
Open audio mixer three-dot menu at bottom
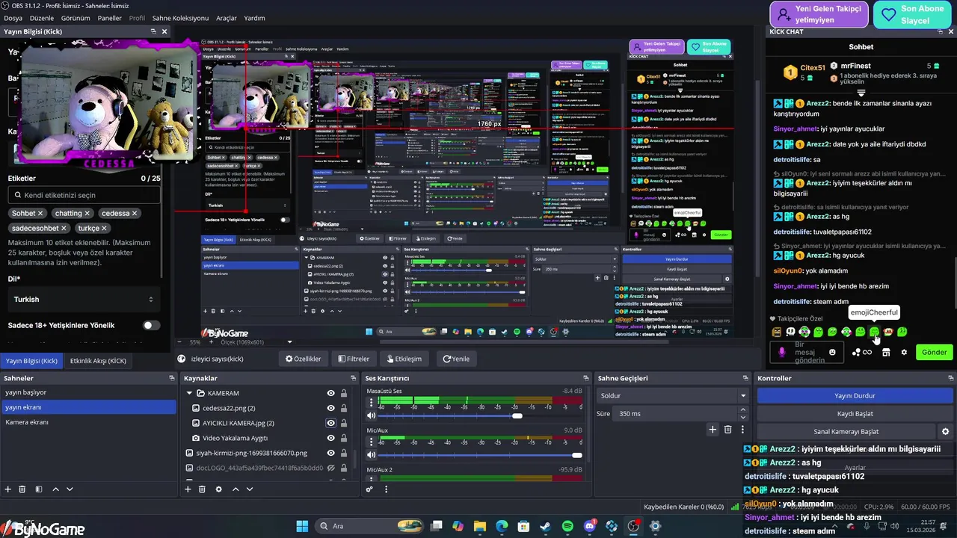tap(386, 489)
